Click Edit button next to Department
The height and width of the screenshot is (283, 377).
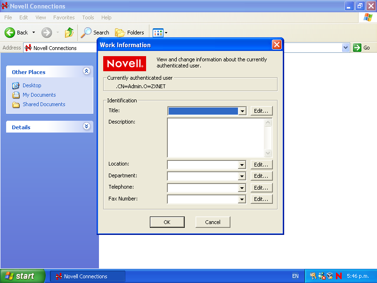click(262, 176)
